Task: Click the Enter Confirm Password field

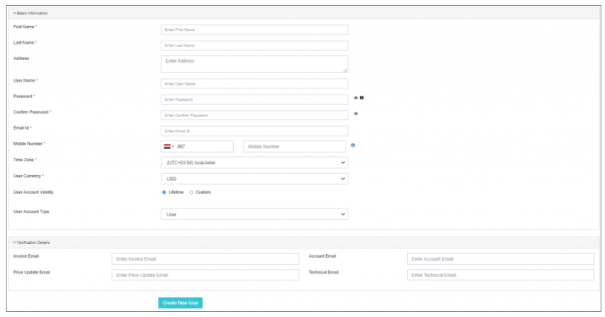Action: click(x=254, y=115)
